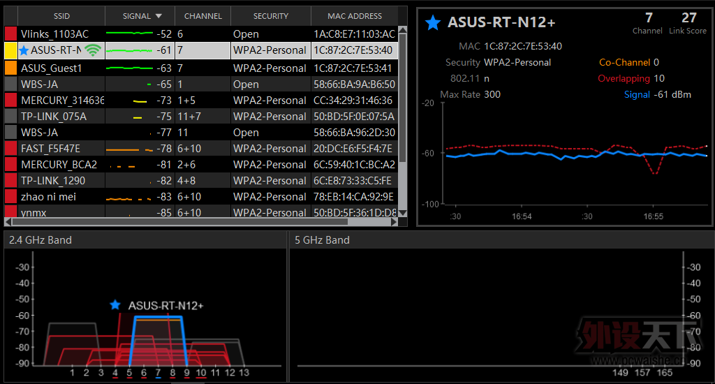Click the blue star beside ASUS-RT-N12+ details title
This screenshot has width=715, height=384.
432,23
